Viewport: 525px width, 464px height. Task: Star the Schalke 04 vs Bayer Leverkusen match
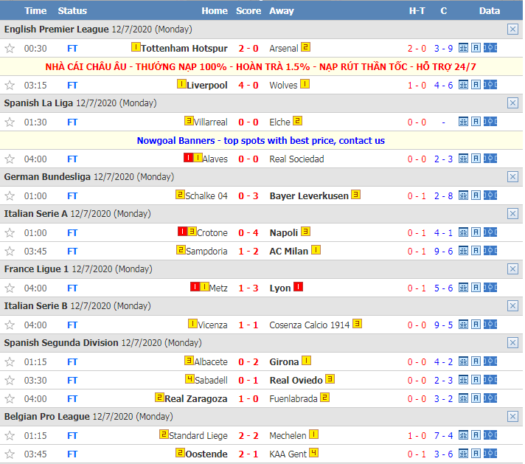coord(10,196)
